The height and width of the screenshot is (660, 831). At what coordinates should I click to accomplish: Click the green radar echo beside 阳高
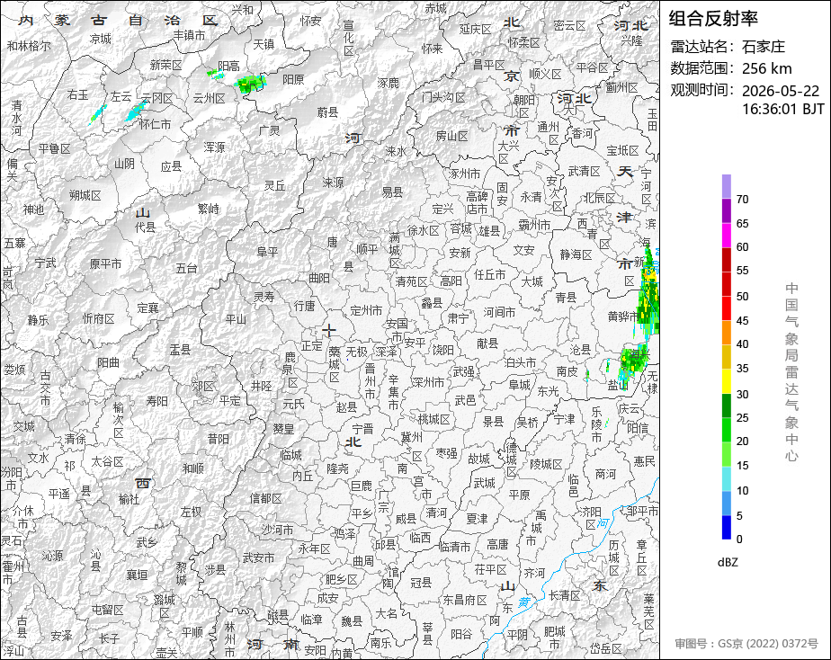[250, 84]
